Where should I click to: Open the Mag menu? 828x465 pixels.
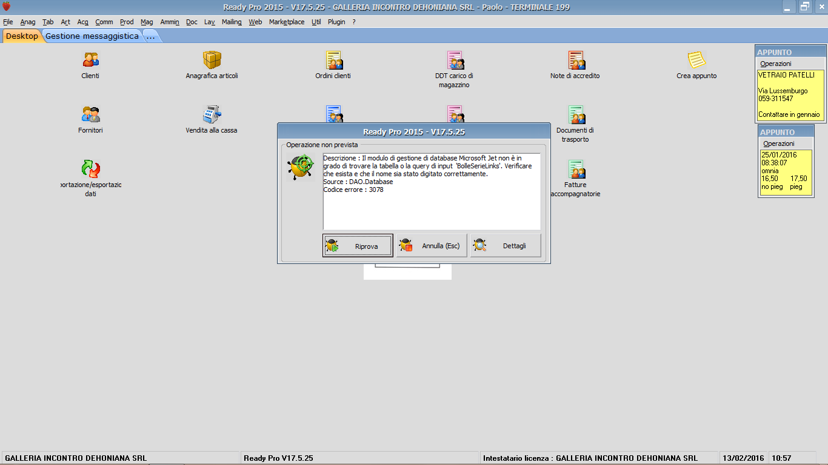147,22
